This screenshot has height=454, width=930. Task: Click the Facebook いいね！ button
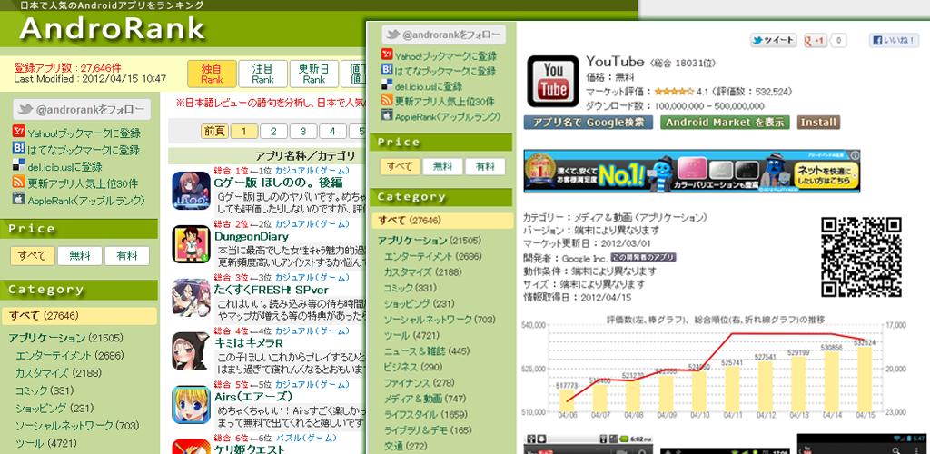894,40
